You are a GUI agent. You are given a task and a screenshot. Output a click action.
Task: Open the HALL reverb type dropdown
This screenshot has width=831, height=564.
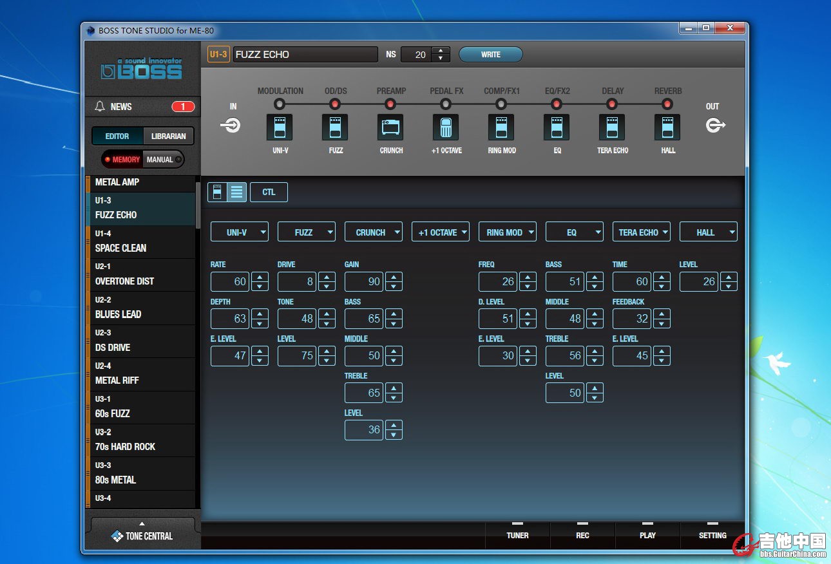[709, 232]
